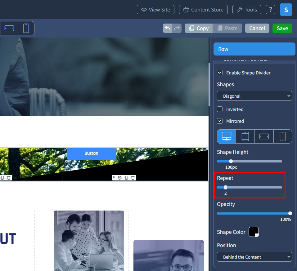Image resolution: width=297 pixels, height=271 pixels.
Task: Open the Row settings gear icon
Action: [x=120, y=177]
